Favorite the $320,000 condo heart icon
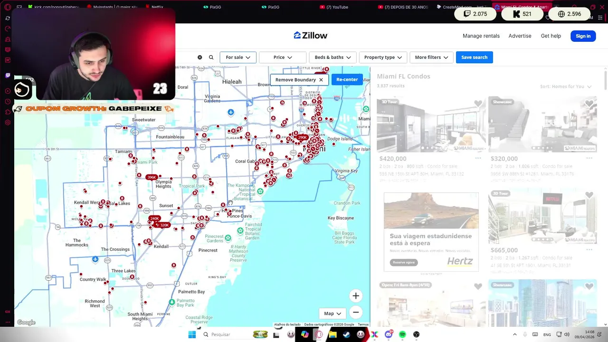 coord(589,104)
